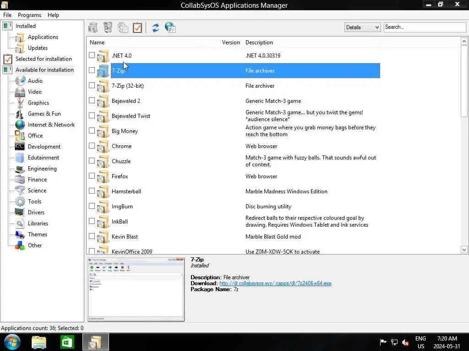Tick the InkBall checkbox

pos(92,221)
